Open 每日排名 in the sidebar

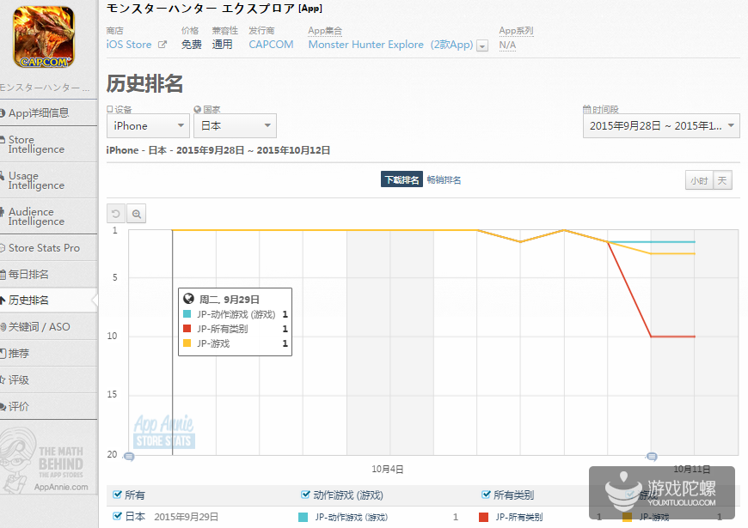click(x=28, y=275)
